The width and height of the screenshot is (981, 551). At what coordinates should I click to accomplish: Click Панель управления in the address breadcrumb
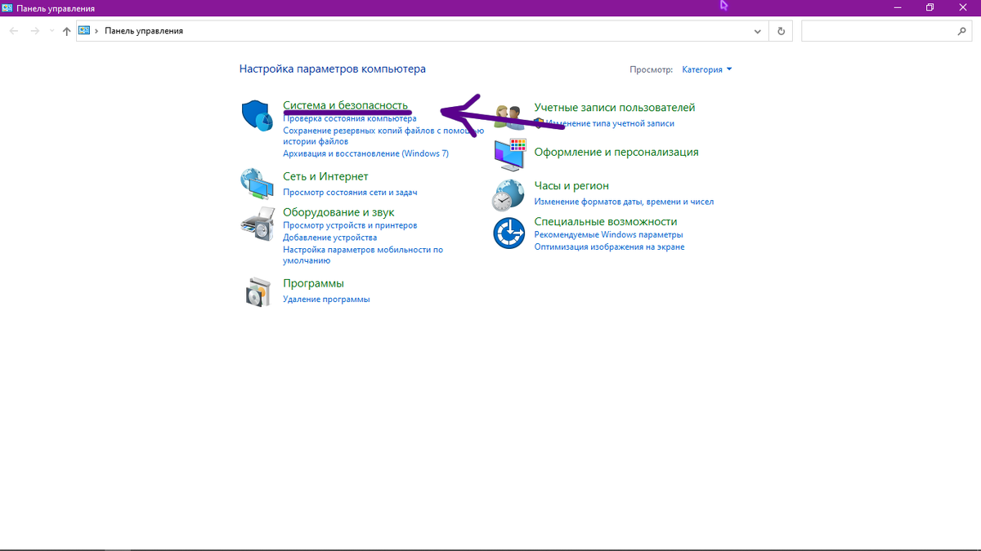point(144,31)
